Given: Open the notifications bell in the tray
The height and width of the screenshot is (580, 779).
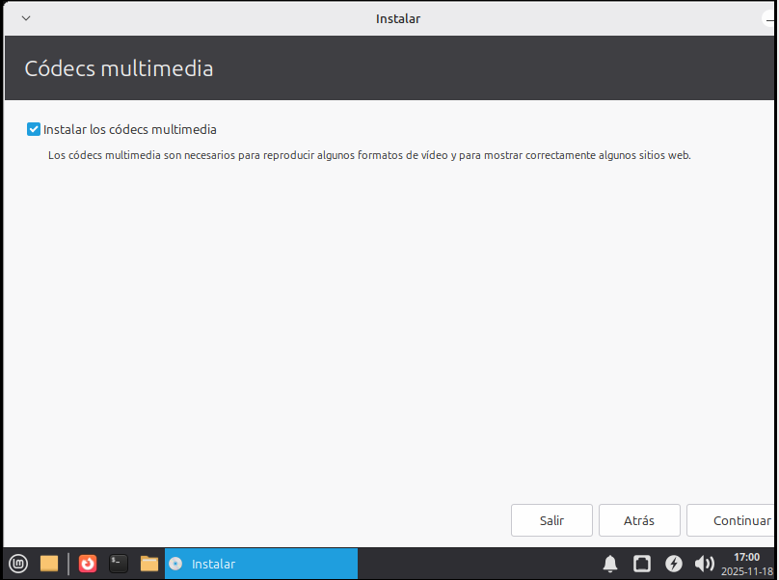Looking at the screenshot, I should (x=610, y=564).
